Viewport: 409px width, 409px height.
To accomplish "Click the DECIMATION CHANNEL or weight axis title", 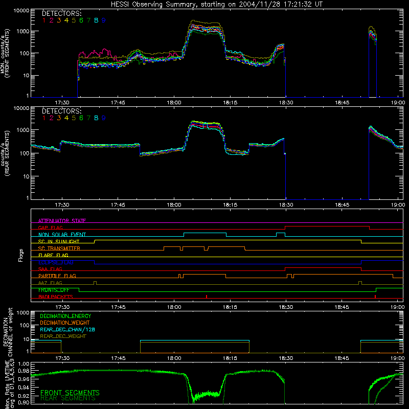I will click(8, 332).
